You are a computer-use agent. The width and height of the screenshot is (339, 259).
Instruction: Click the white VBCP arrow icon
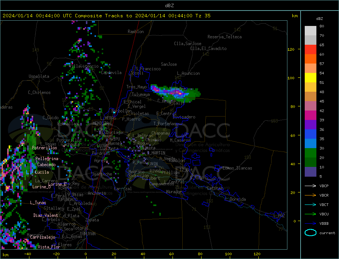[x=310, y=186]
